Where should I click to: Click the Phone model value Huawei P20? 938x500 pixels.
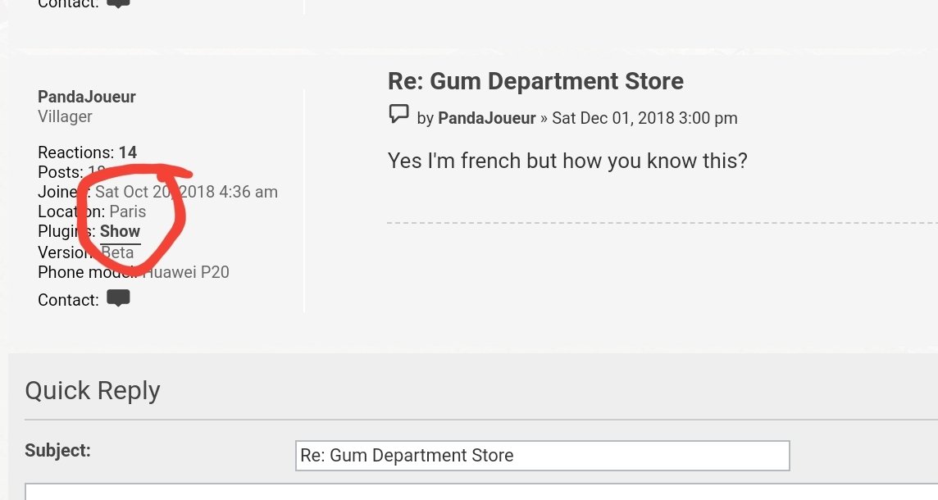point(186,272)
